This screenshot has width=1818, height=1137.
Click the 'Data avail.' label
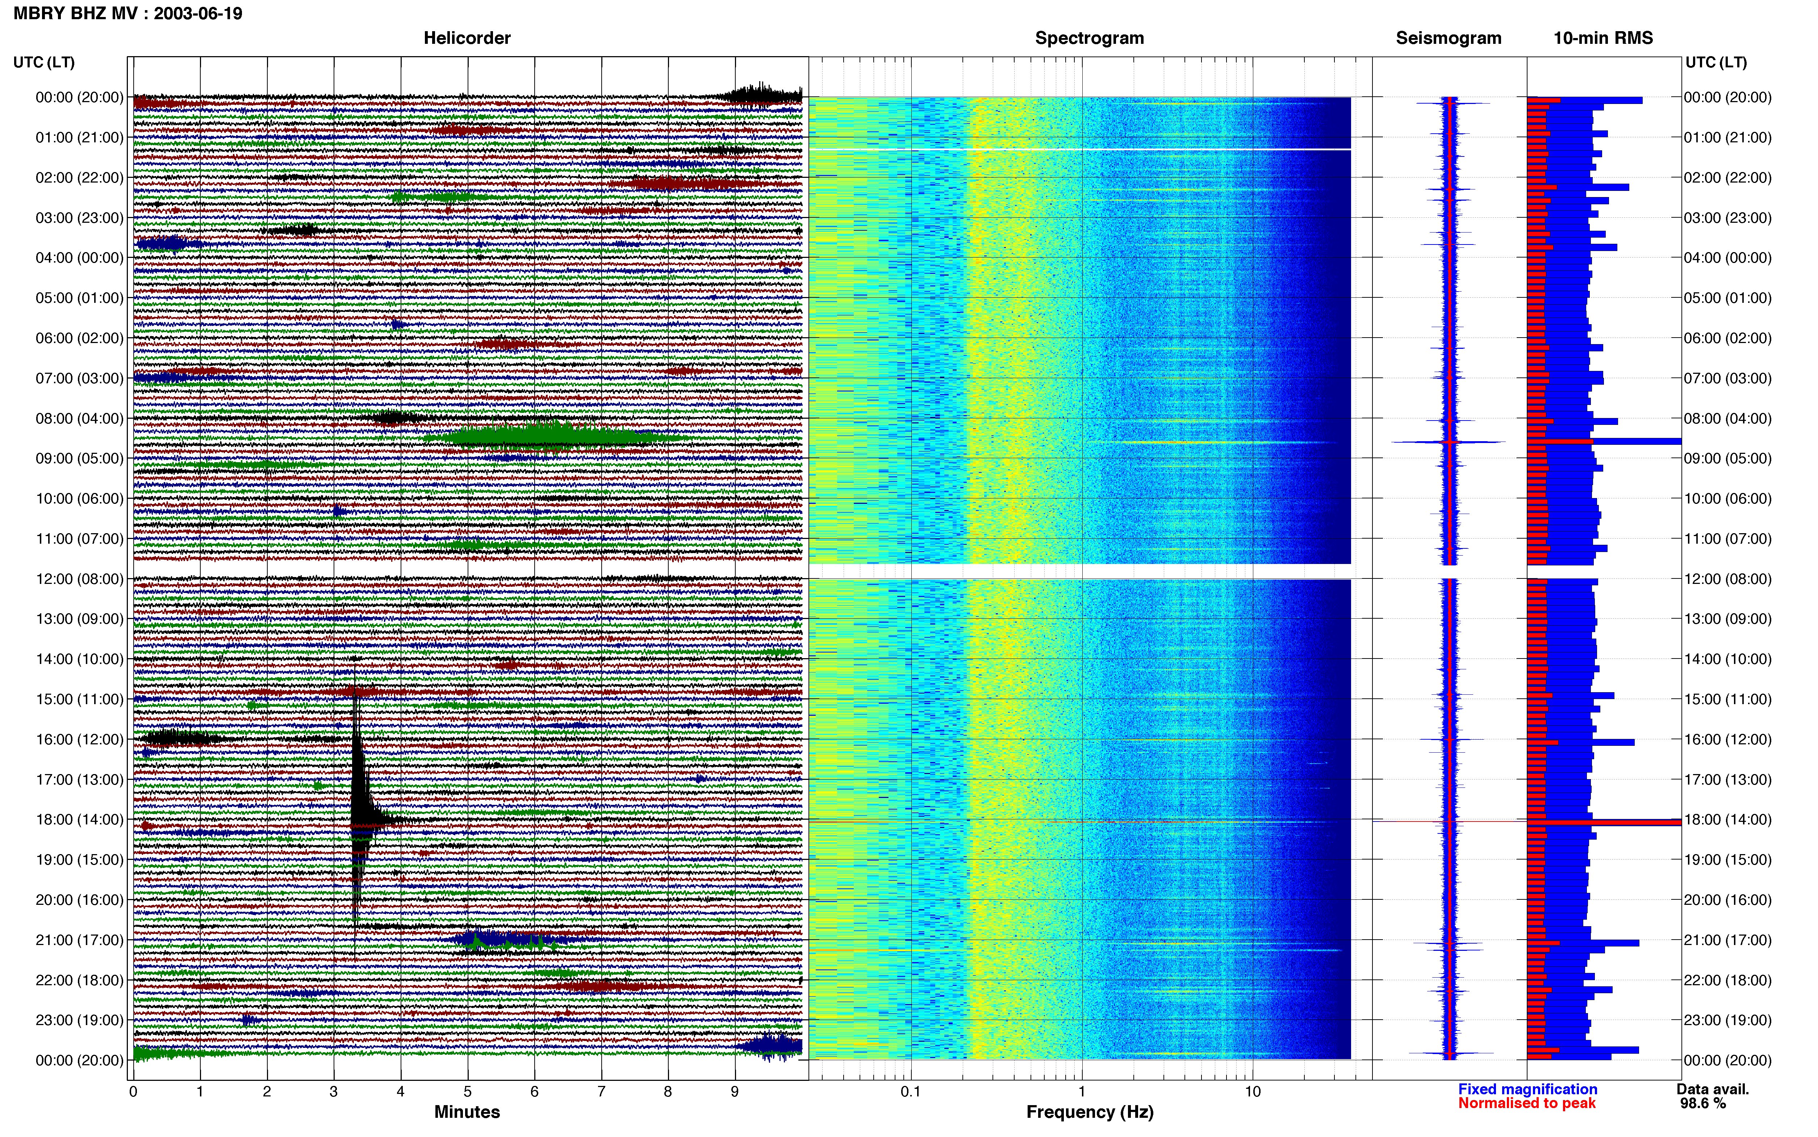click(x=1713, y=1090)
